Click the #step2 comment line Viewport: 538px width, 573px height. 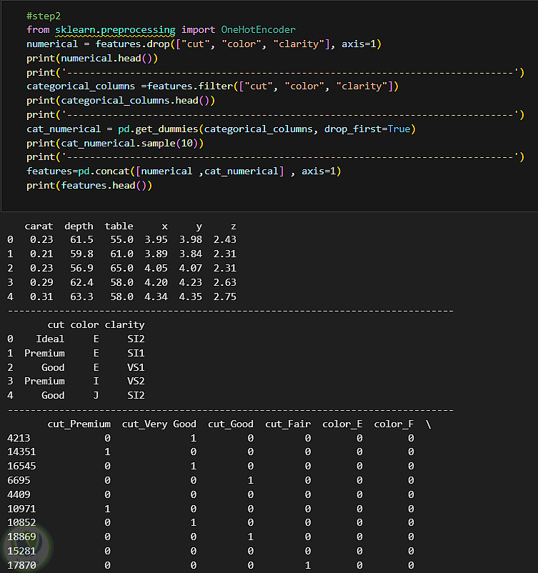[x=44, y=16]
